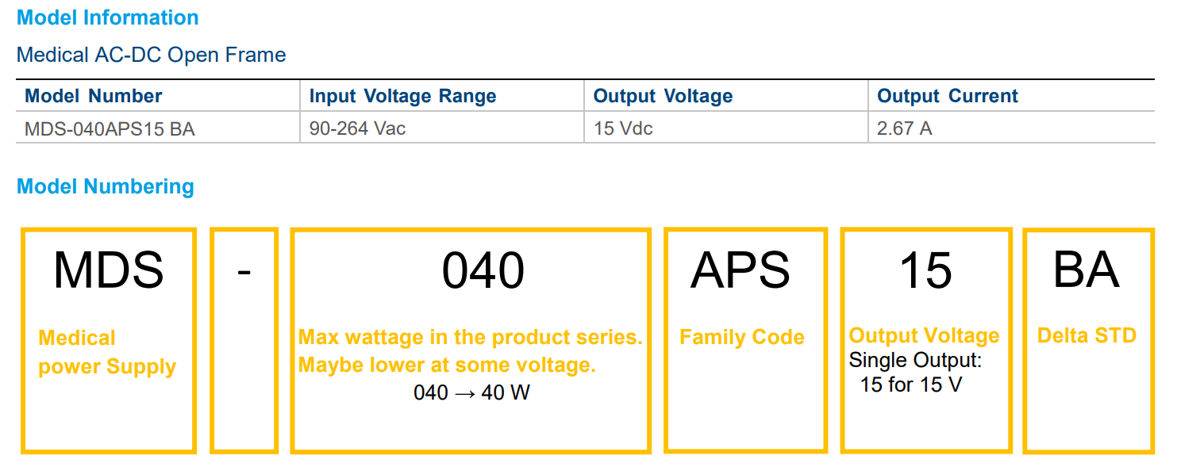Click the Model Number column header
Viewport: 1177px width, 467px height.
point(94,96)
